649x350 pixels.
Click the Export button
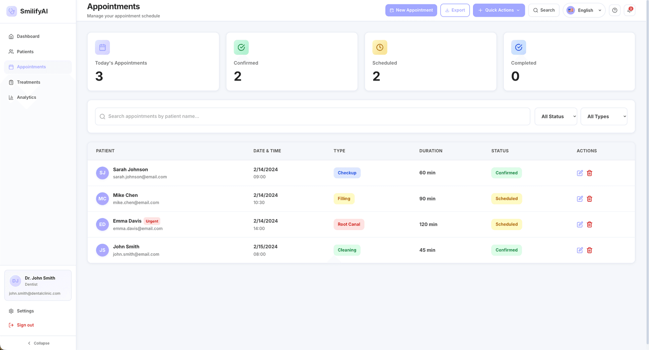(455, 10)
